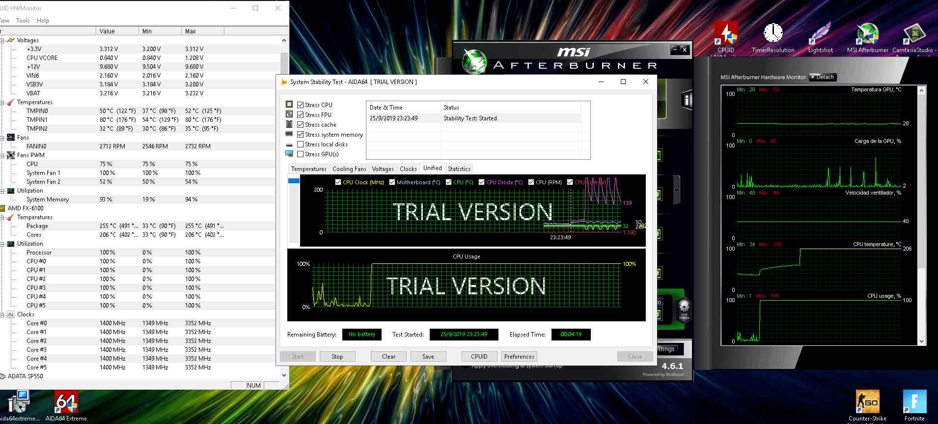The height and width of the screenshot is (424, 938).
Task: Toggle the CPU Clock (MHz) graph checkbox
Action: pyautogui.click(x=338, y=182)
